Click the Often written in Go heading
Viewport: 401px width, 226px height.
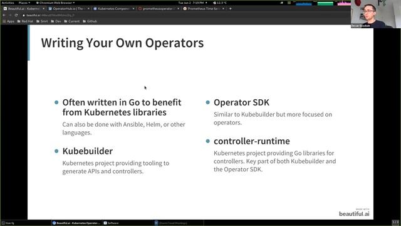pos(122,107)
